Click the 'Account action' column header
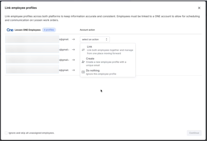This screenshot has height=141, width=207. (87, 30)
